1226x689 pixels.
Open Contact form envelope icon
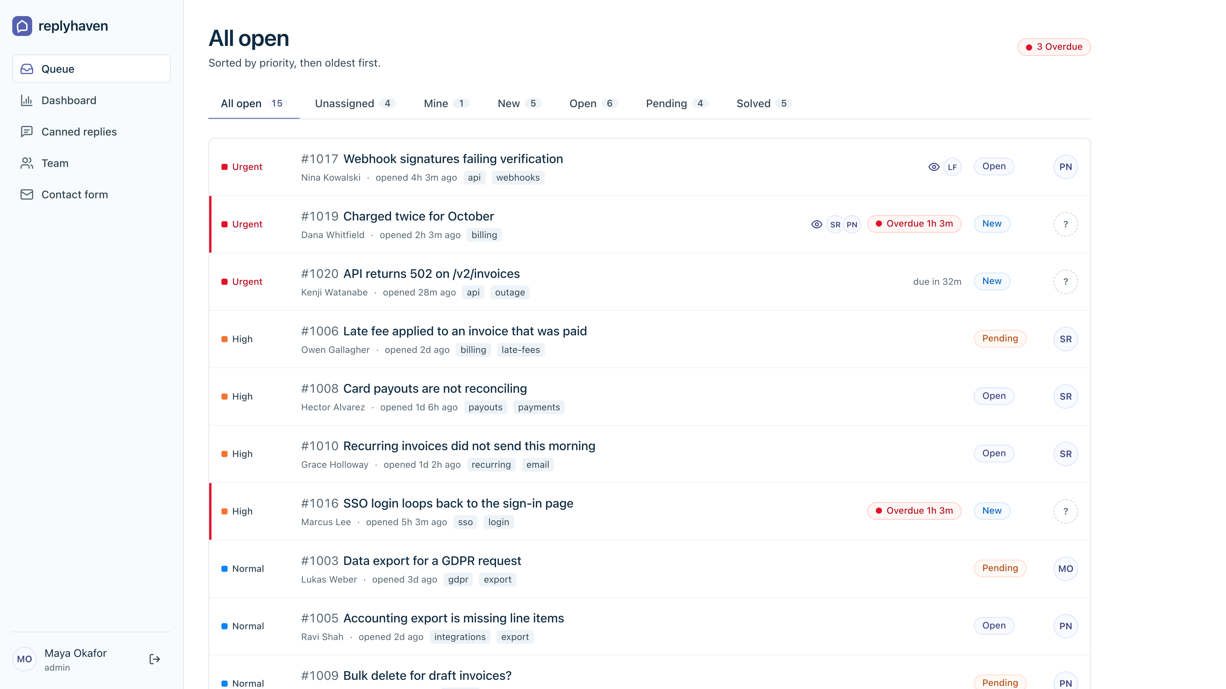coord(27,194)
